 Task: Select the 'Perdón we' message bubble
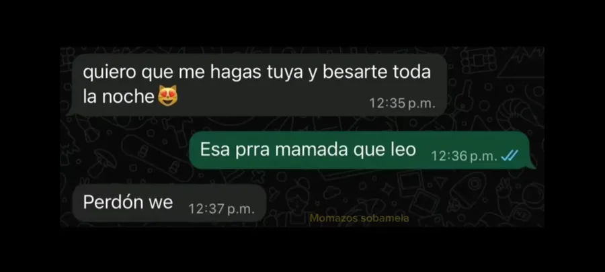(169, 203)
